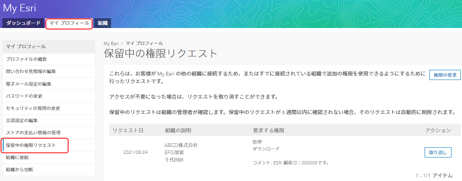The width and height of the screenshot is (462, 181).
Task: Select プロファイルの概要 in the sidebar
Action: pyautogui.click(x=48, y=59)
